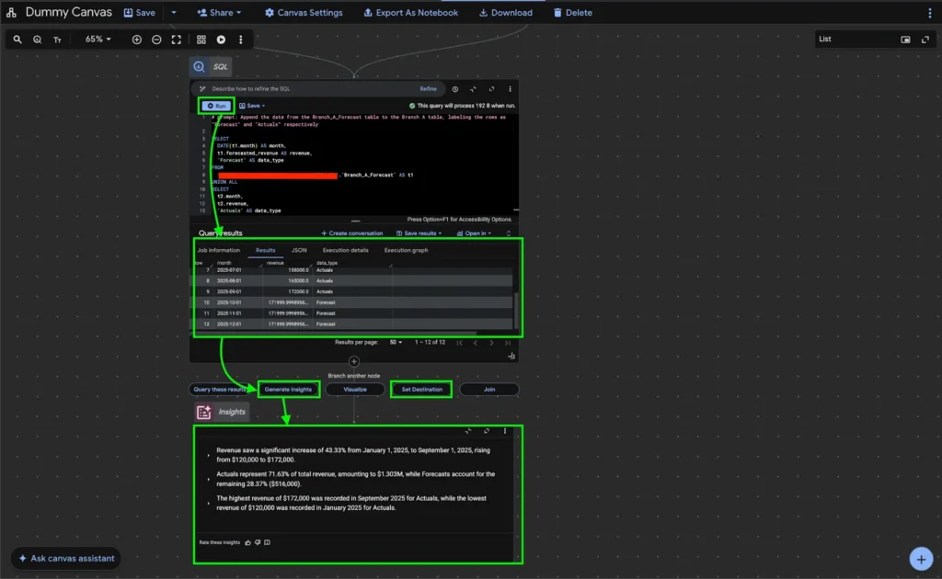This screenshot has width=942, height=579.
Task: Click the Generate Insights button
Action: [x=289, y=390]
